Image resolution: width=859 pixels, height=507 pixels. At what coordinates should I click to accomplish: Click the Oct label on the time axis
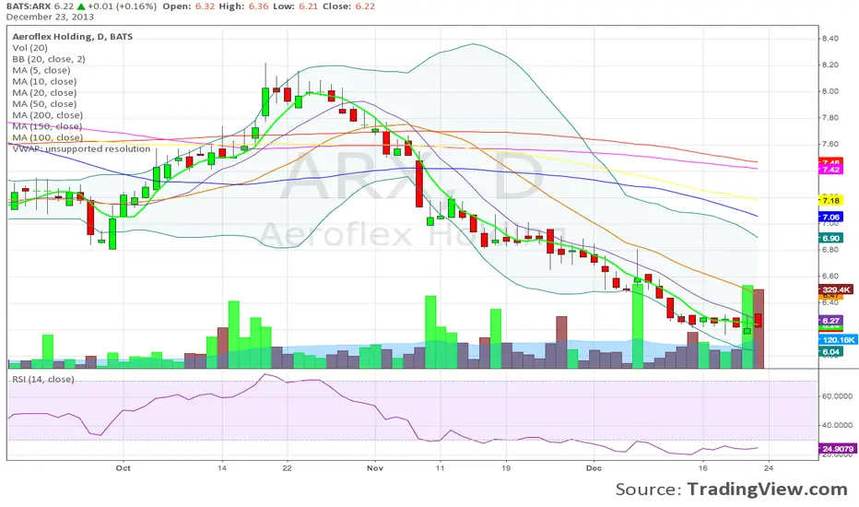124,468
